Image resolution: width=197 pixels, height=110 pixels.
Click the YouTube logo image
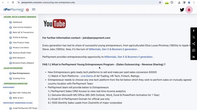(55, 24)
